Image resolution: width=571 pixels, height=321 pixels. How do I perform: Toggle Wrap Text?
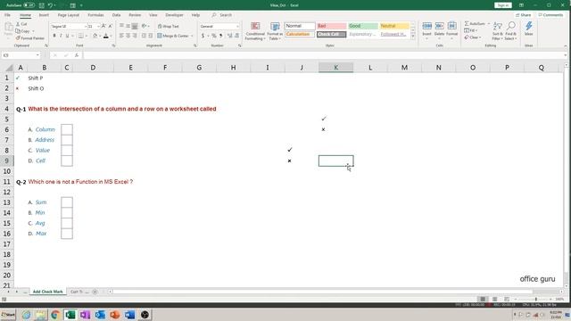(169, 26)
